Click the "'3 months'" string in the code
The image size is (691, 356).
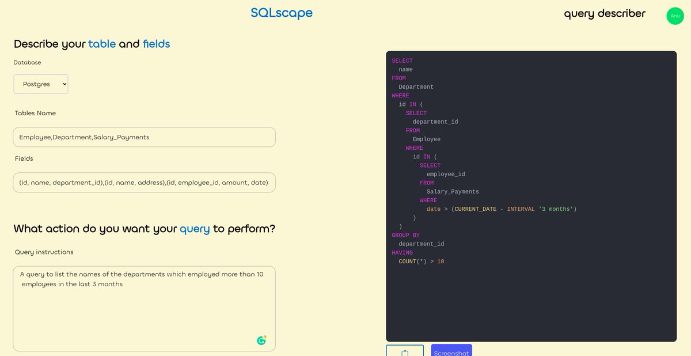click(556, 209)
